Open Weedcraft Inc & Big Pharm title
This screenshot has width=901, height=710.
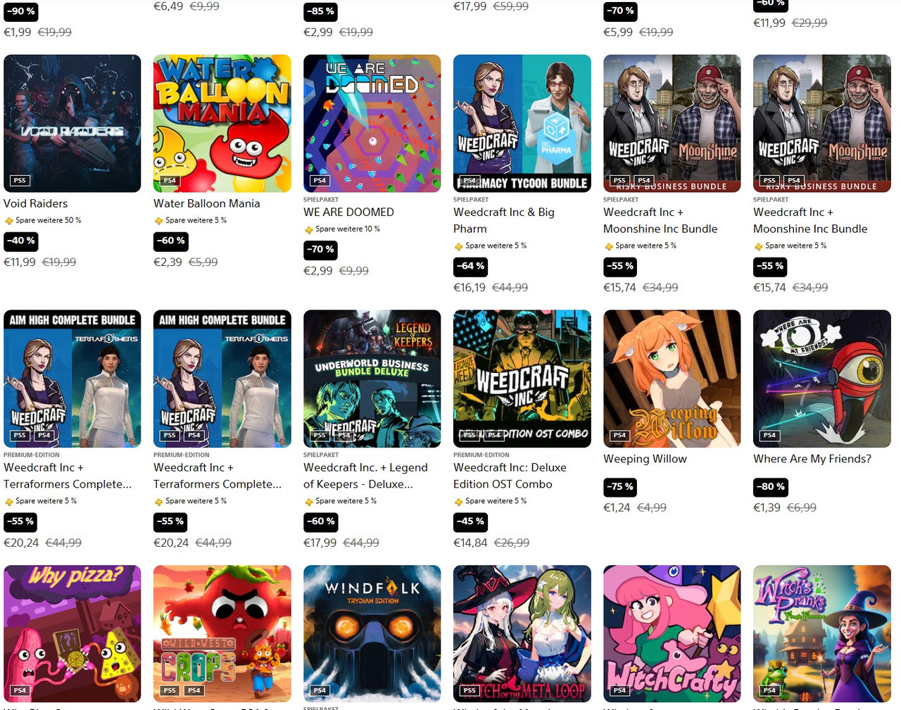pyautogui.click(x=504, y=220)
